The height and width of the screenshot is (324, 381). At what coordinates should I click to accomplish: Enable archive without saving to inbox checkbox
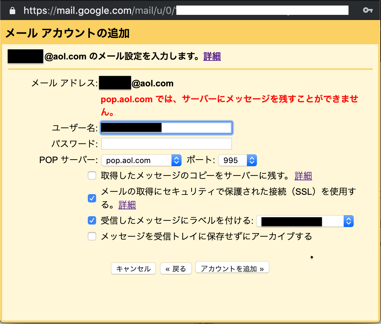click(92, 236)
